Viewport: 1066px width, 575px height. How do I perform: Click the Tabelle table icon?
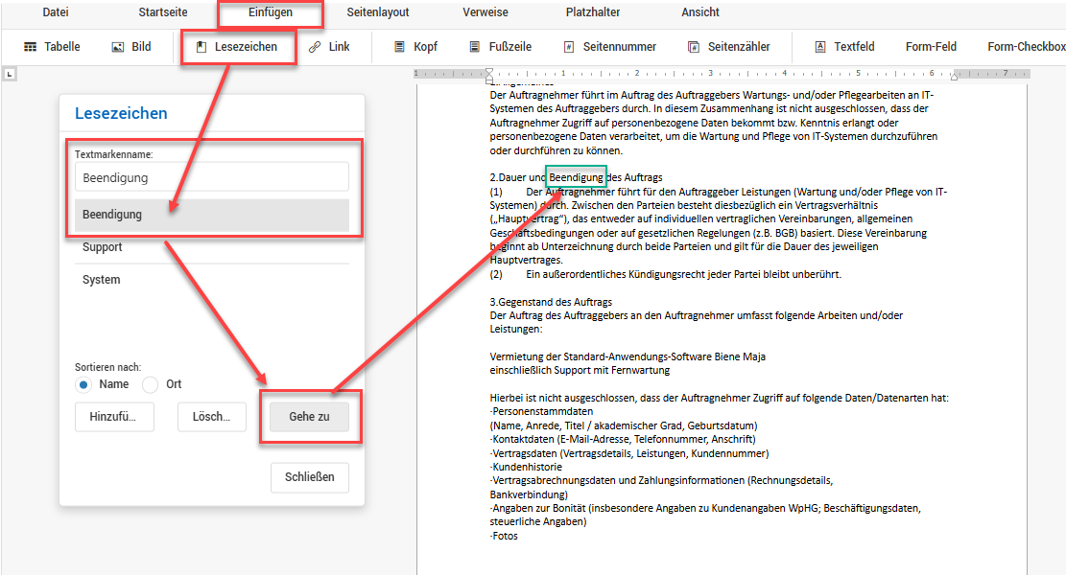click(31, 47)
